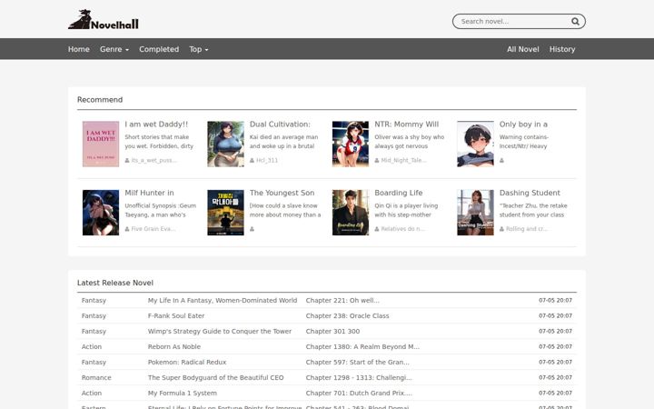Click Fantasy genre in Pokemon: Radical Redux row

[x=94, y=363]
